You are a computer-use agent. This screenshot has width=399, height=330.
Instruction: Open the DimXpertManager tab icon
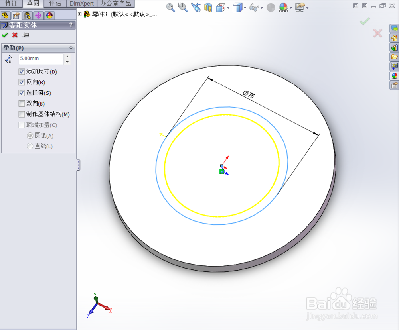(38, 16)
